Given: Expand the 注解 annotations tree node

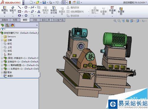Looking at the screenshot, I should click(2, 40).
